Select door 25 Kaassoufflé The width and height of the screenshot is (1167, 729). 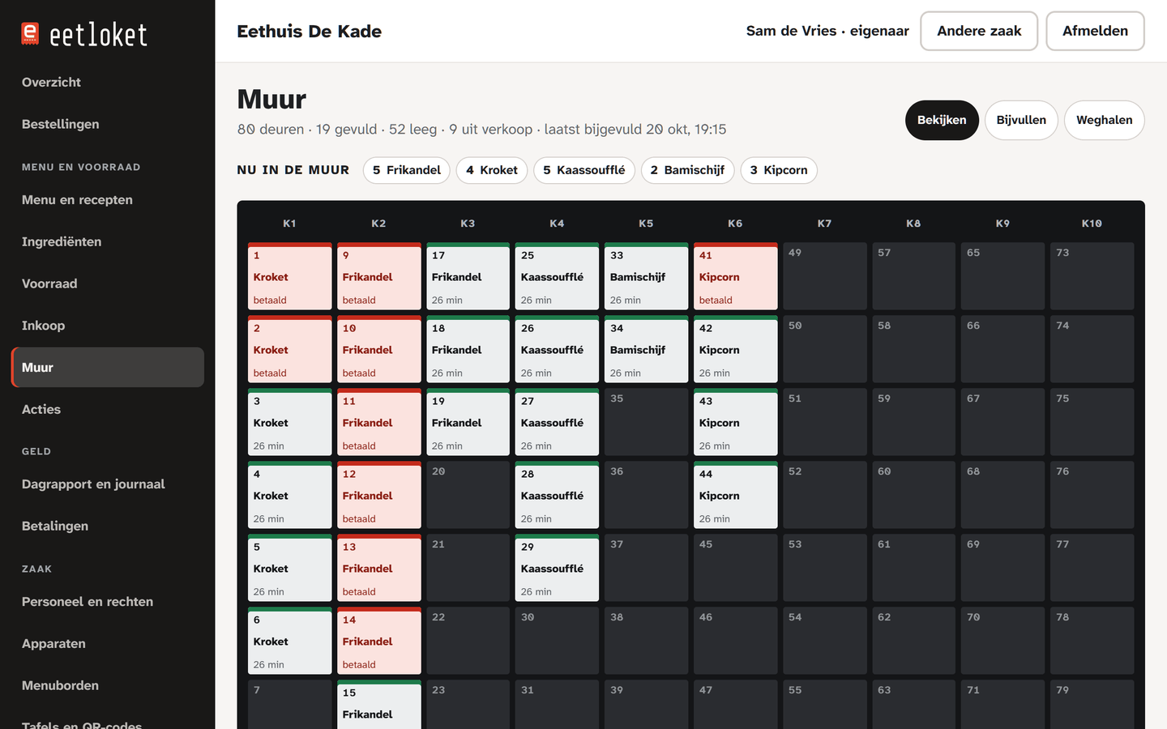(558, 276)
